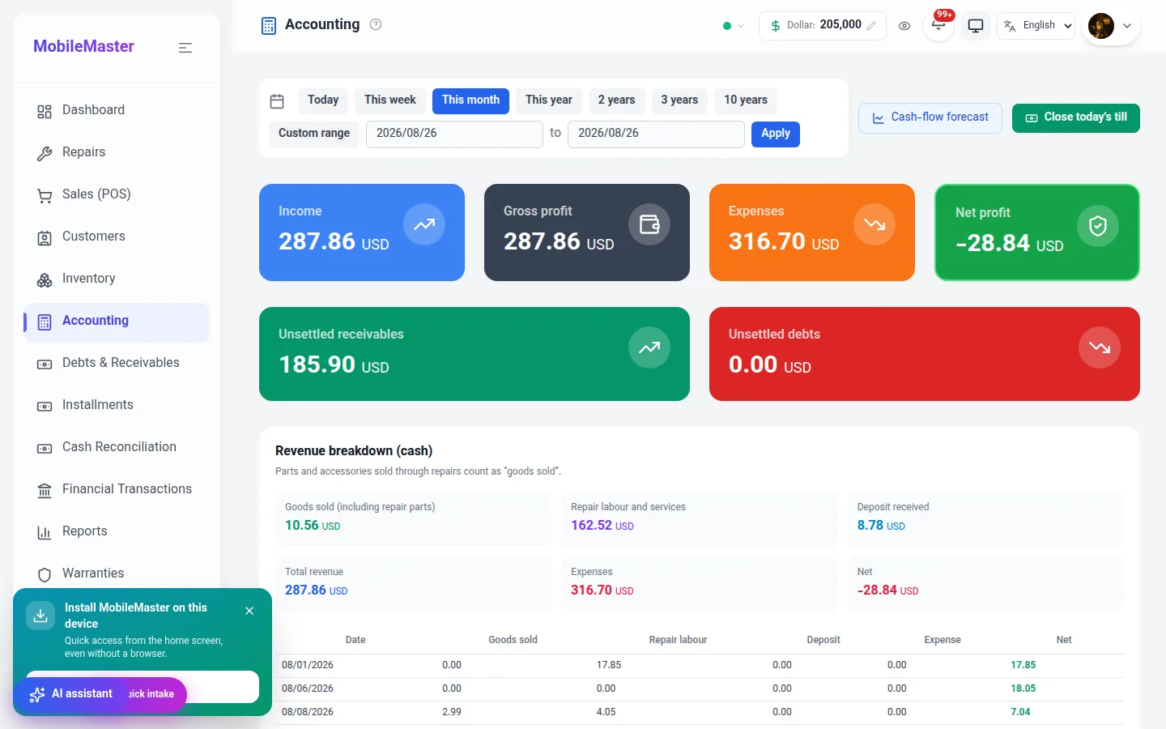Open Financial Transactions
The width and height of the screenshot is (1166, 729).
(117, 489)
